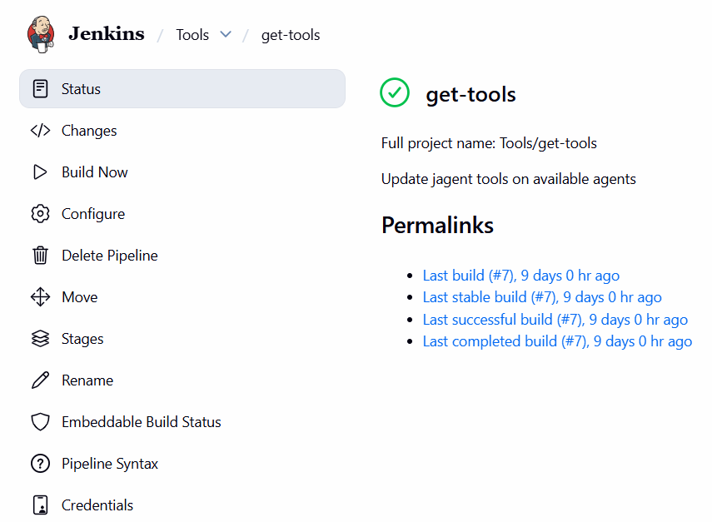Click the Configure gear icon
The image size is (712, 522).
(40, 214)
